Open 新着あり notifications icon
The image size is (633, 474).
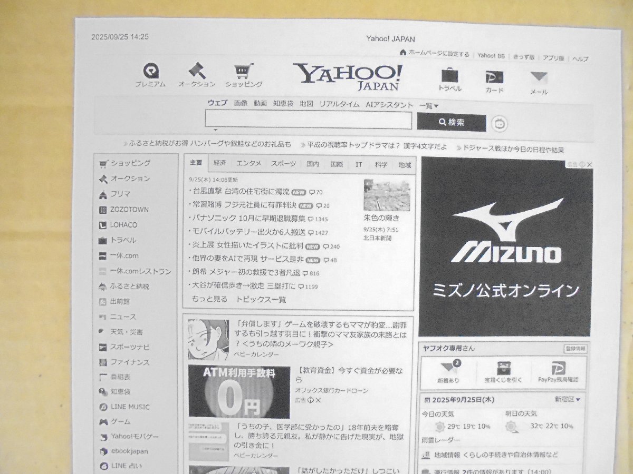pyautogui.click(x=449, y=368)
